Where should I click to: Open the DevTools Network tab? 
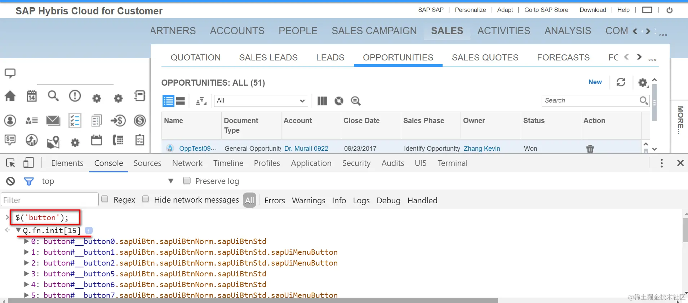(187, 163)
